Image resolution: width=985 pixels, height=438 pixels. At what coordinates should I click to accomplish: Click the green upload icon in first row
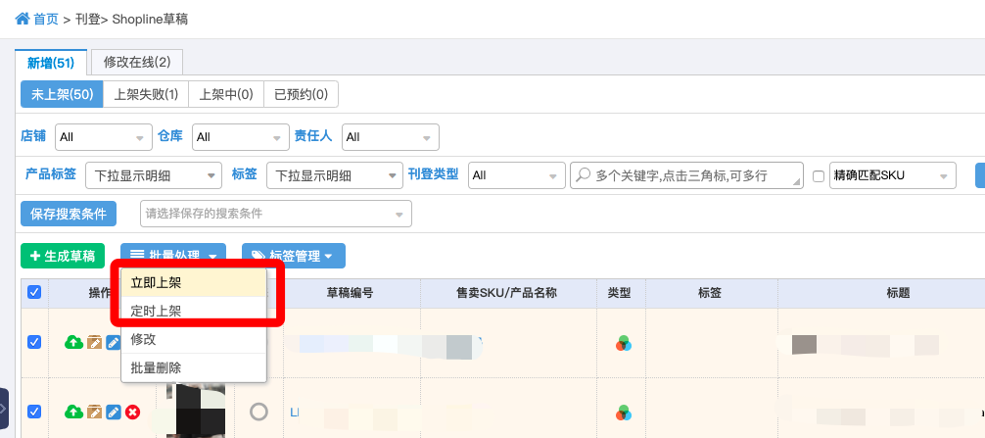coord(73,343)
